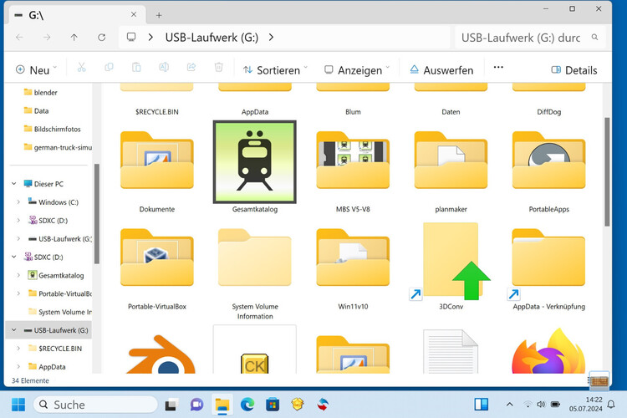Image resolution: width=627 pixels, height=418 pixels.
Task: Open the Neu dropdown menu
Action: click(x=36, y=70)
